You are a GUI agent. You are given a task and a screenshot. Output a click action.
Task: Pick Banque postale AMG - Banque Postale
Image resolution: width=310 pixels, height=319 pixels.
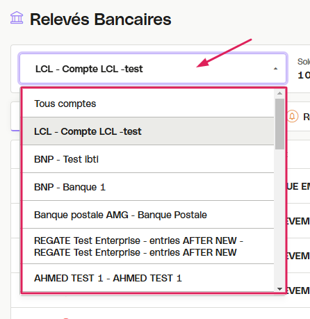pos(148,215)
